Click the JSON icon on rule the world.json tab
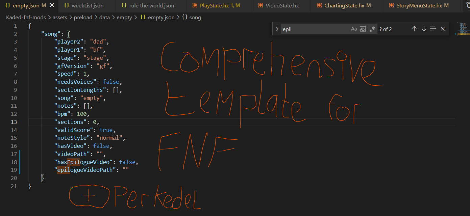This screenshot has width=470, height=216. pyautogui.click(x=125, y=5)
